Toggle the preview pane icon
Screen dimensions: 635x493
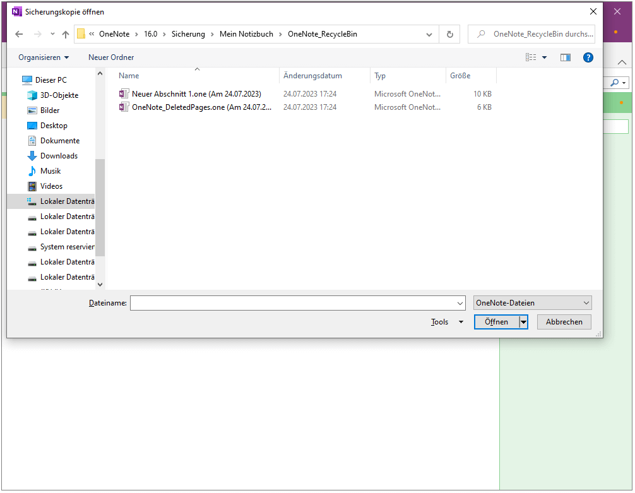click(566, 57)
